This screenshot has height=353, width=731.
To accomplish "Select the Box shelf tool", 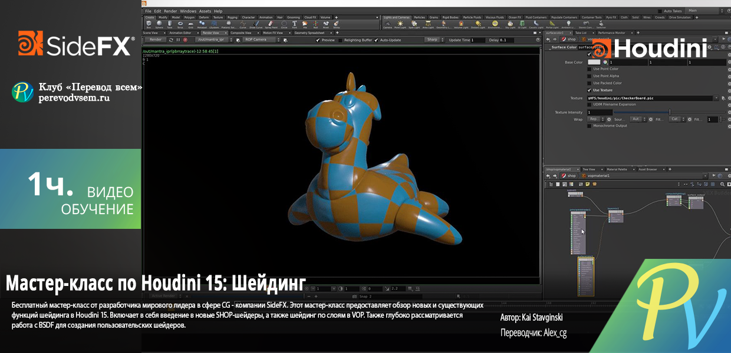I will pos(149,24).
